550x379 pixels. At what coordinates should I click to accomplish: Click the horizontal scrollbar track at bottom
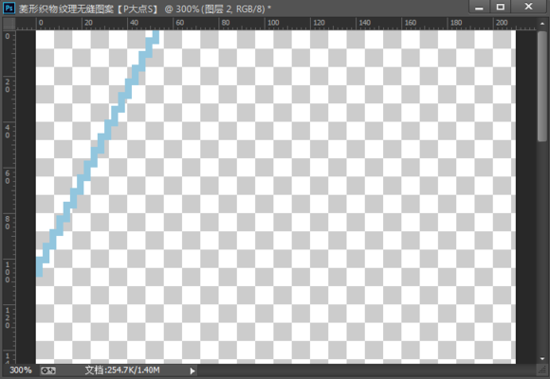point(367,370)
